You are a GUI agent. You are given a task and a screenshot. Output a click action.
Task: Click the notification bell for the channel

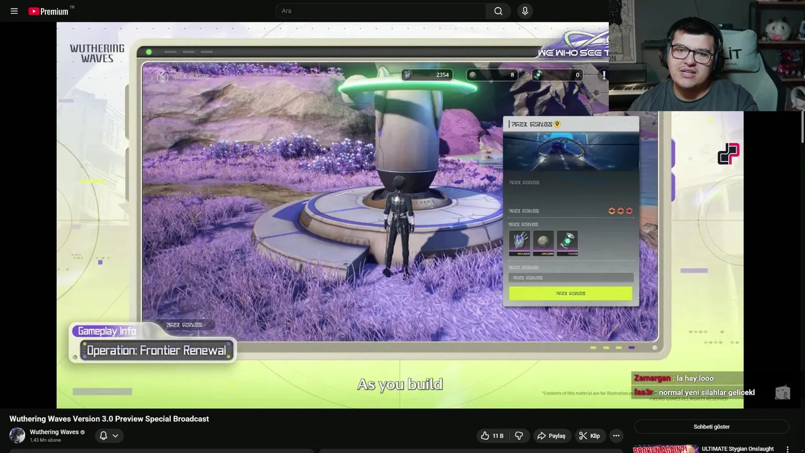point(103,435)
